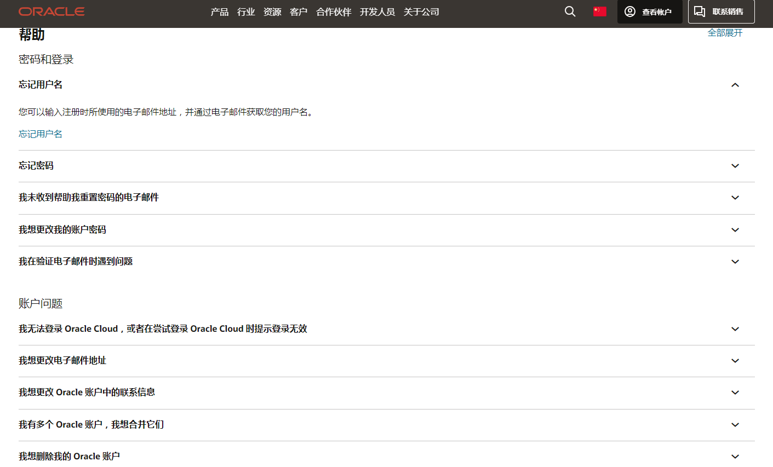This screenshot has width=773, height=467.
Task: Click the Oracle logo
Action: [51, 11]
